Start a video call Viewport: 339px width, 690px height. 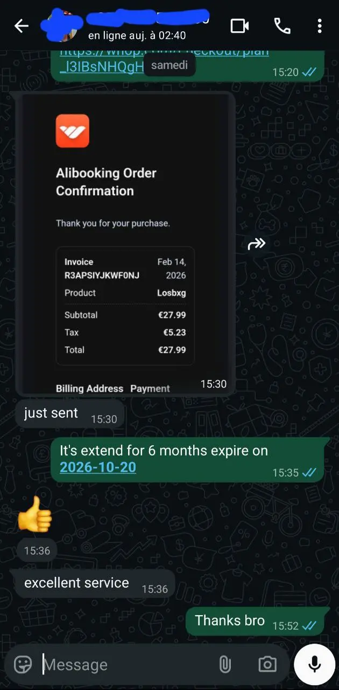tap(240, 26)
